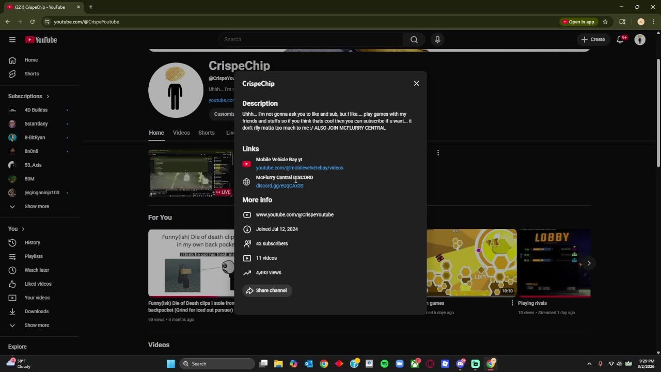
Task: Open the 5starrdany subscription
Action: pos(36,124)
